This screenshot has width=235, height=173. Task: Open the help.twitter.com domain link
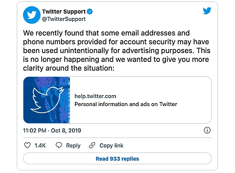tap(95, 96)
